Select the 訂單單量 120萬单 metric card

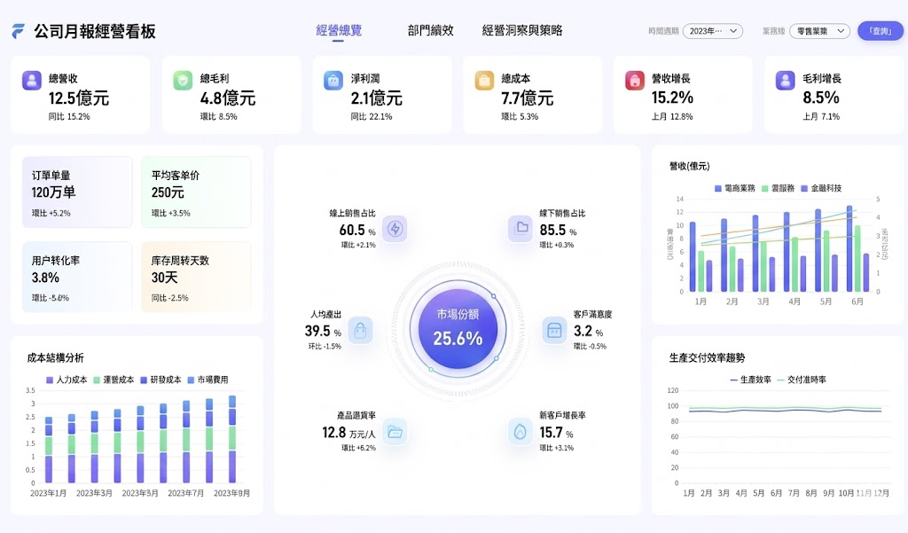77,191
